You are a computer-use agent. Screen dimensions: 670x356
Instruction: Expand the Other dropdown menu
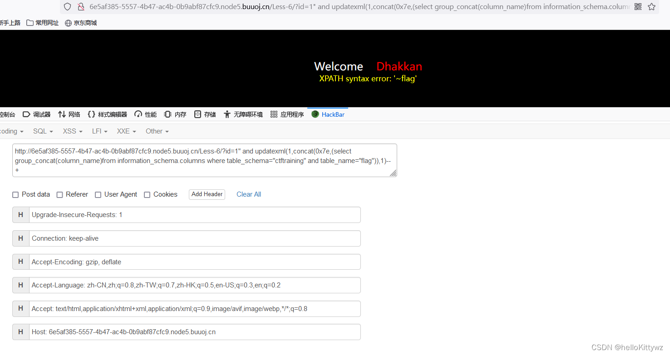point(157,131)
